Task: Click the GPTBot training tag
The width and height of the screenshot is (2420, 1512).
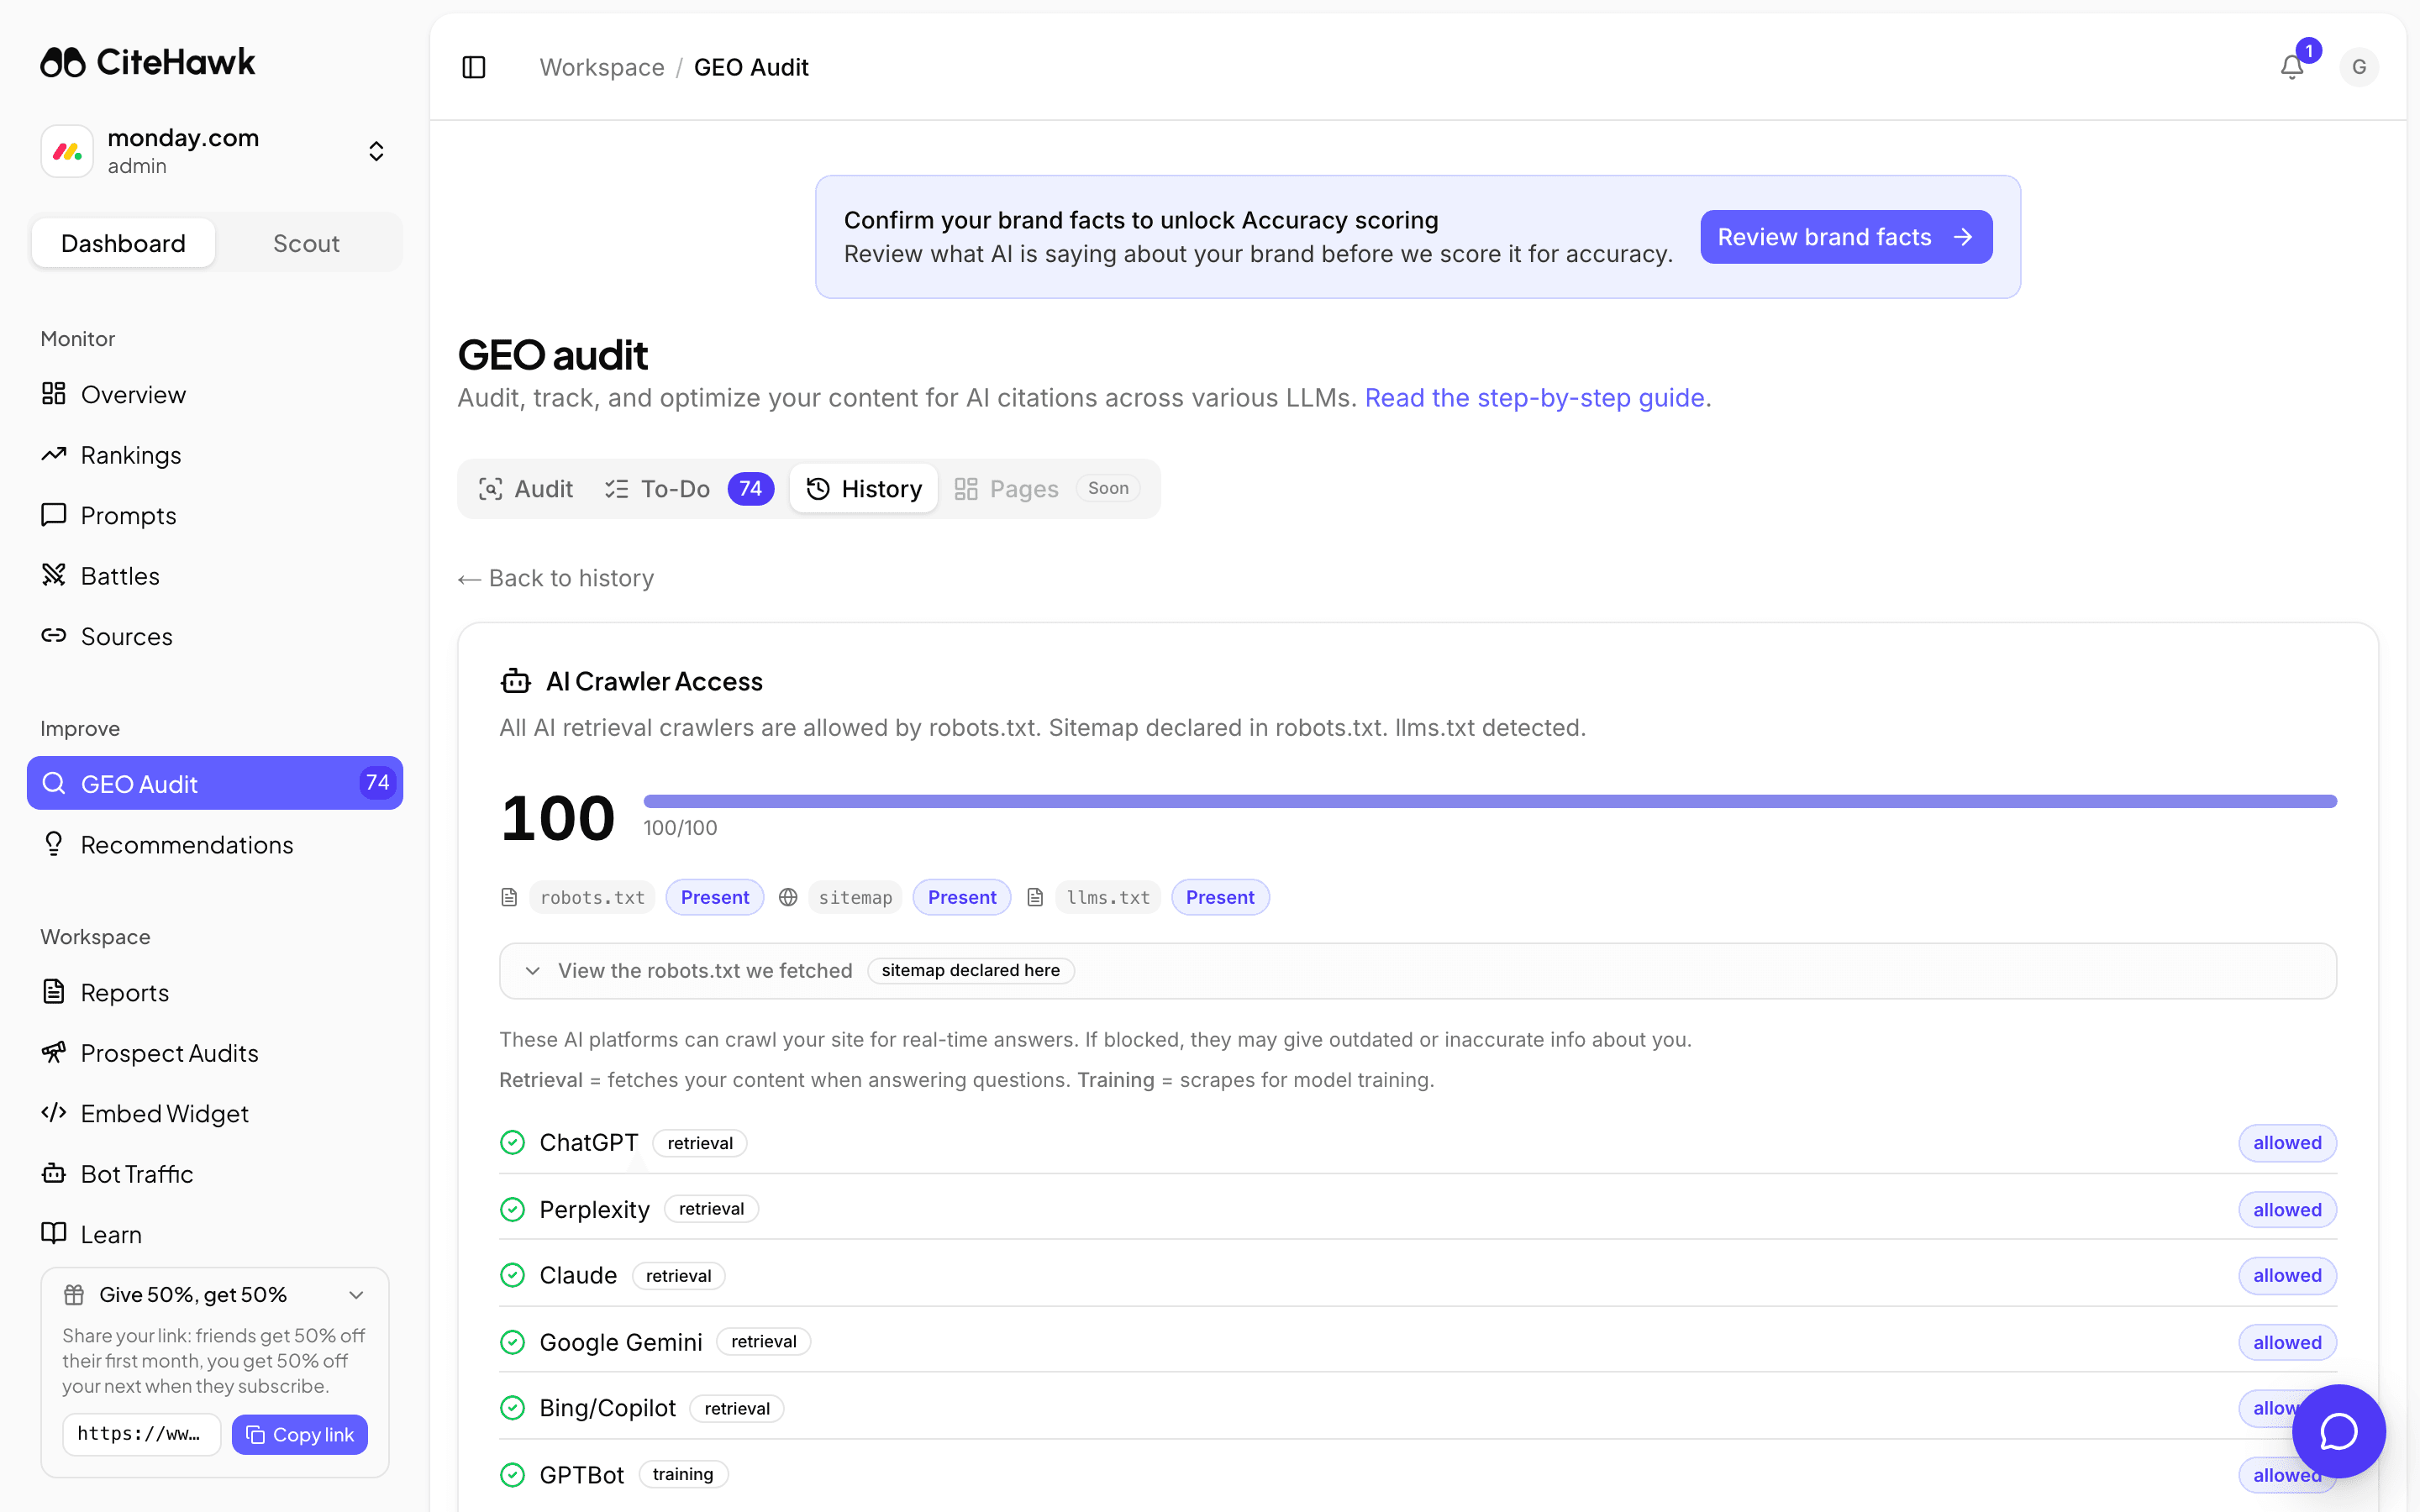Action: (x=683, y=1474)
